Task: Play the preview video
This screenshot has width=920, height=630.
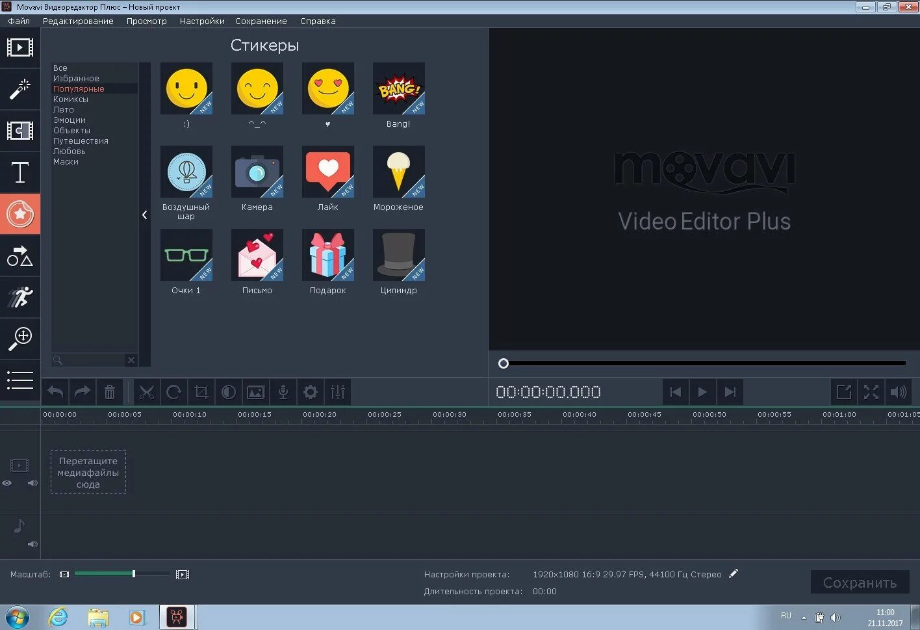Action: tap(702, 392)
